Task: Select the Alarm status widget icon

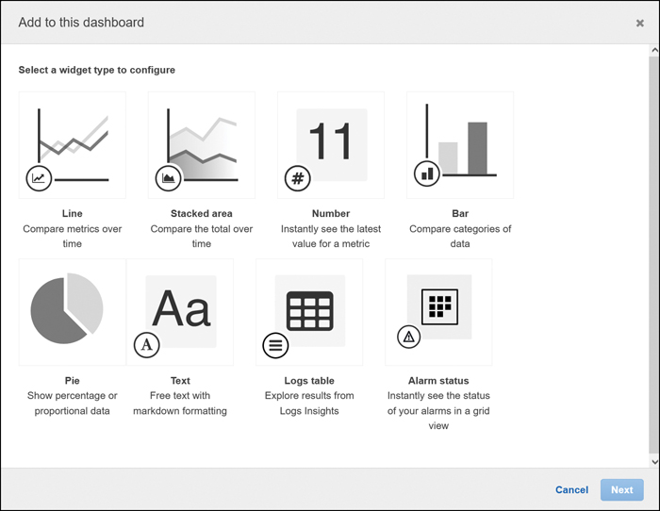Action: (438, 312)
